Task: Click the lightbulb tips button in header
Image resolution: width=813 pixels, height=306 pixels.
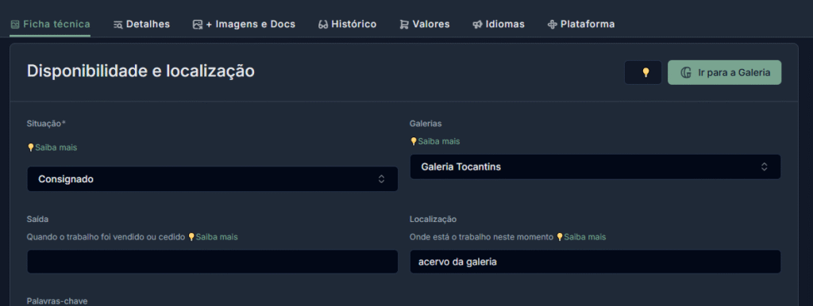Action: click(x=643, y=72)
